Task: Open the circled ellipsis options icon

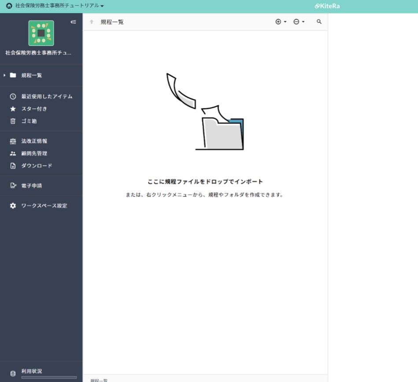Action: click(x=296, y=21)
